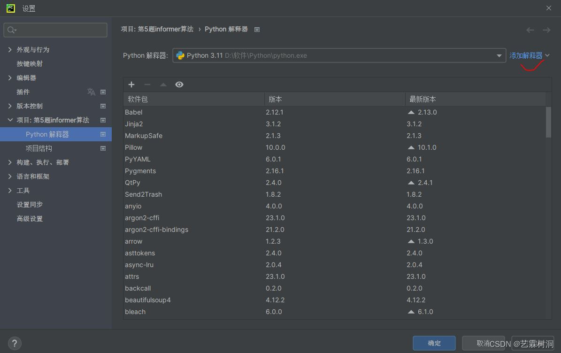Image resolution: width=561 pixels, height=353 pixels.
Task: Expand the 外观与行为 section
Action: [x=10, y=50]
